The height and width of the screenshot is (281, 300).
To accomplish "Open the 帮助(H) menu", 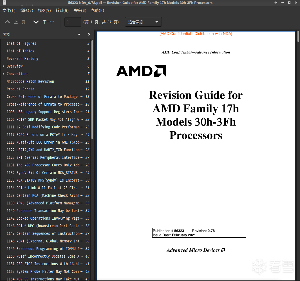I will click(x=98, y=10).
